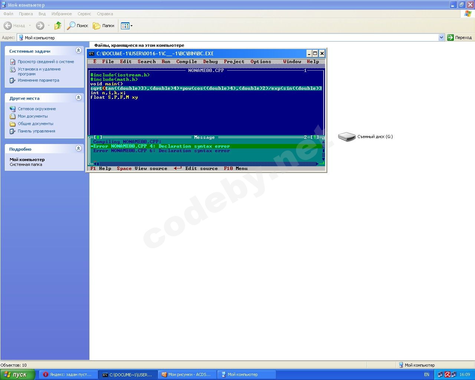Image resolution: width=475 pixels, height=380 pixels.
Task: Expand the address bar dropdown list
Action: [441, 37]
